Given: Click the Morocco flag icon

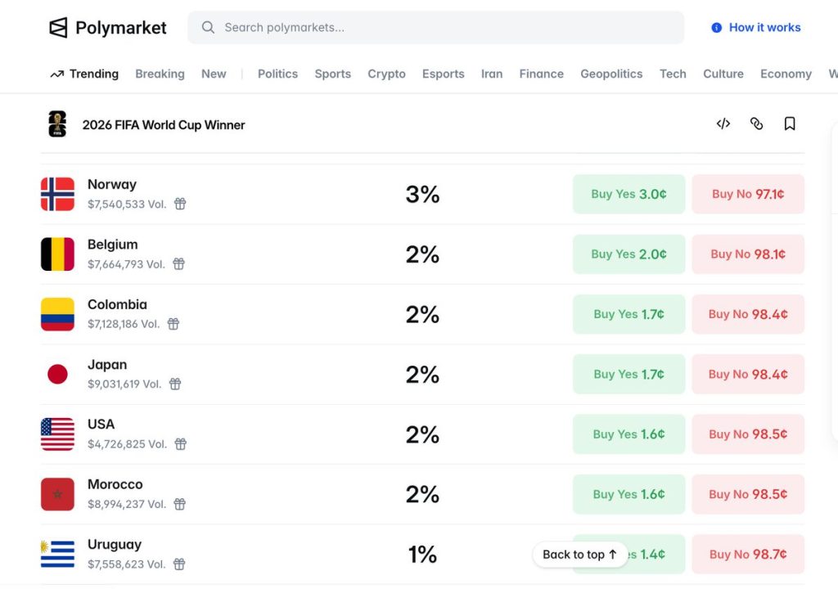Looking at the screenshot, I should click(x=57, y=494).
